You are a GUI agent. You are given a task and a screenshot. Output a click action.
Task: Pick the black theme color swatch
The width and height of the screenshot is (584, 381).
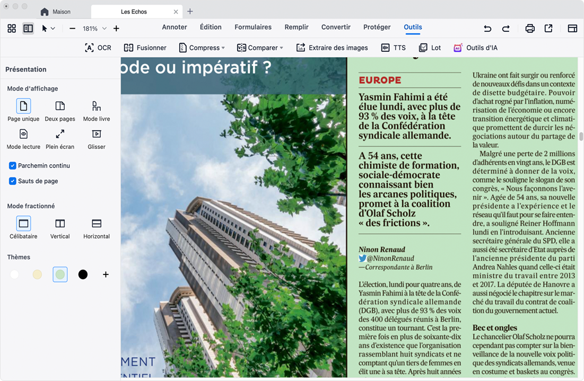[83, 274]
